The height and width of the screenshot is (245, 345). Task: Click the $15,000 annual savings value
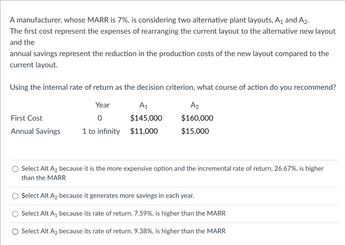(195, 131)
